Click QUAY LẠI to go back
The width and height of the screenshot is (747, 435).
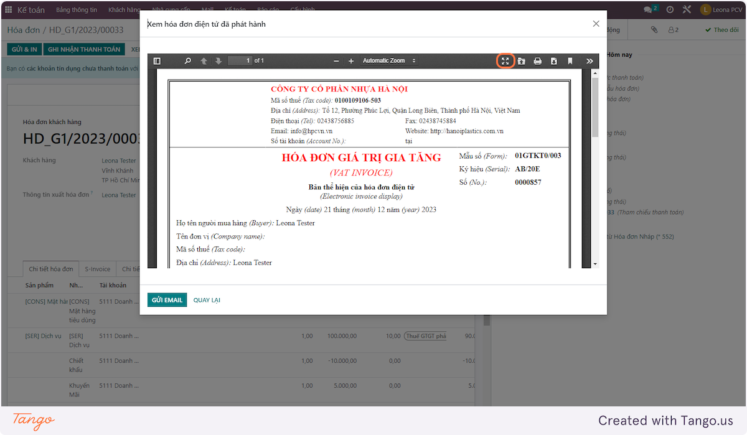click(207, 300)
